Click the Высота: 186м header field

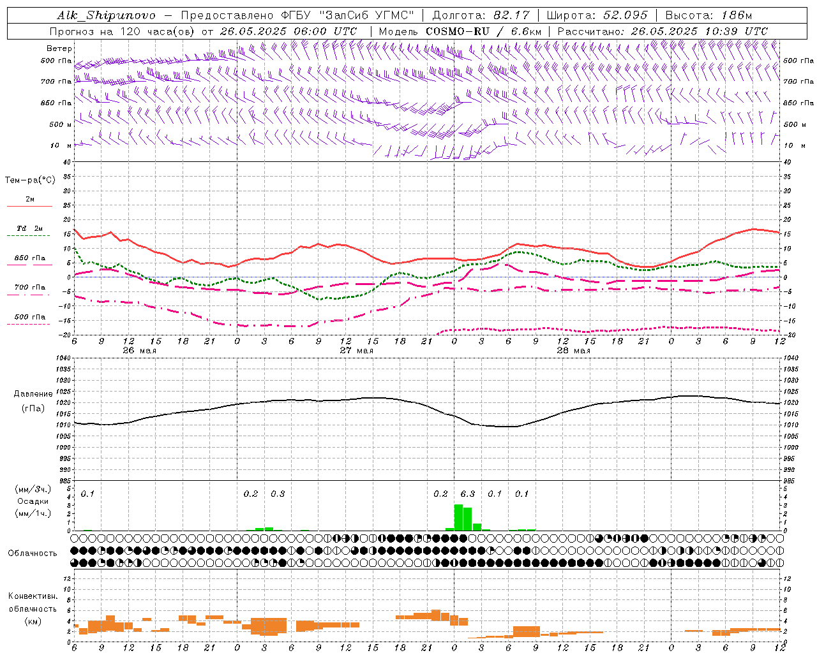(x=708, y=15)
